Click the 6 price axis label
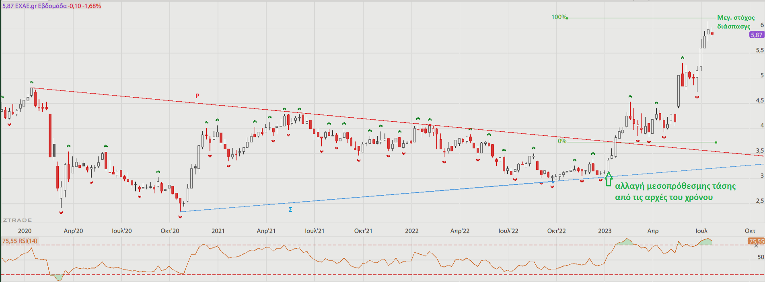 (762, 25)
